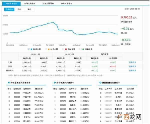The width and height of the screenshot is (150, 124).
Task: Click the -42.31 亿元 daily change figure
Action: click(x=127, y=29)
